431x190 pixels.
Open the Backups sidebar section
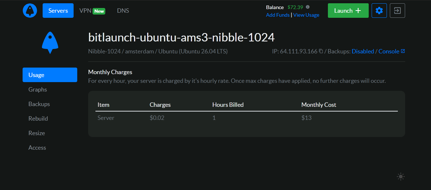tap(39, 104)
